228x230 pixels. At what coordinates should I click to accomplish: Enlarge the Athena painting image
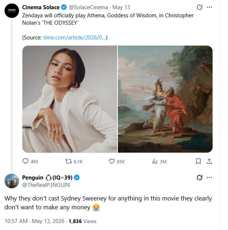click(x=165, y=99)
